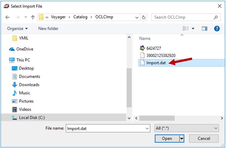Click the Back navigation arrow
This screenshot has width=226, height=148.
click(x=7, y=17)
